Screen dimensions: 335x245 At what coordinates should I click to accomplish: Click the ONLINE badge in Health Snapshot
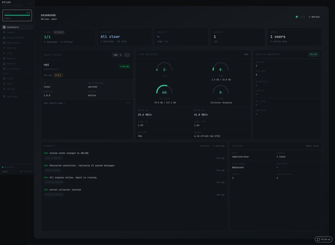[x=314, y=54]
